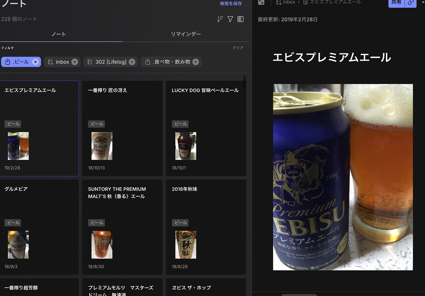Click thumbnail of エビスプレミアムエール card

click(18, 146)
